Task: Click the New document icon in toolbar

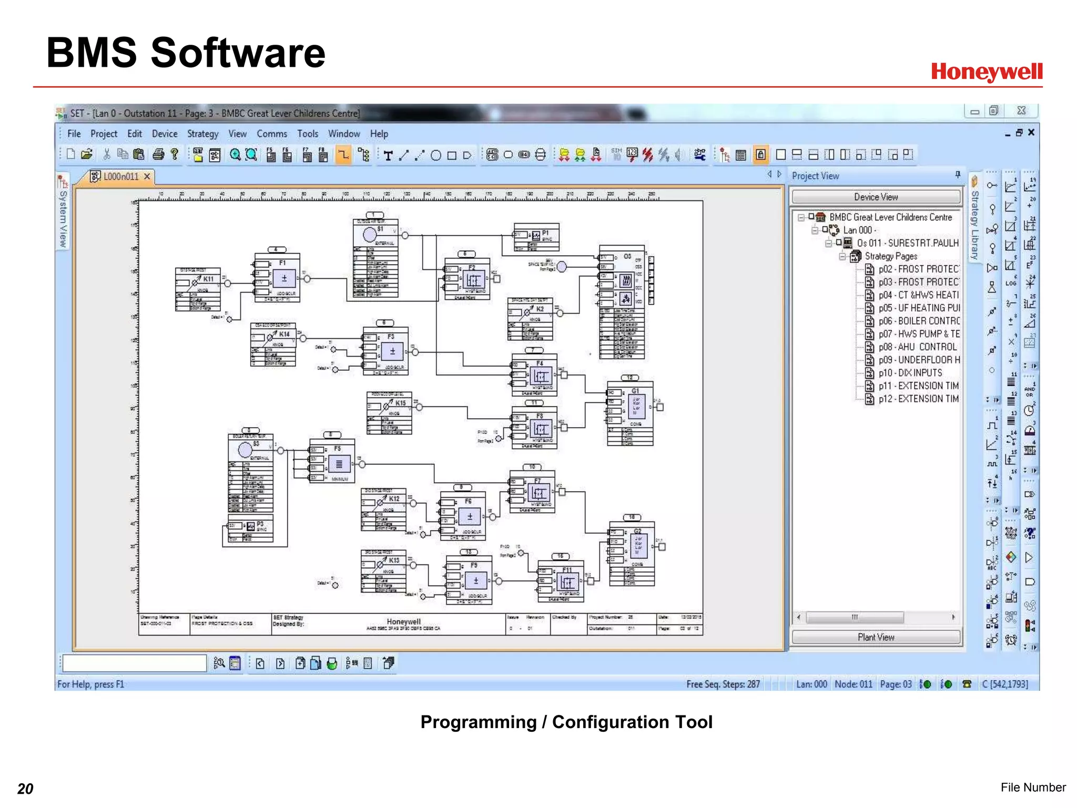Action: click(x=71, y=155)
